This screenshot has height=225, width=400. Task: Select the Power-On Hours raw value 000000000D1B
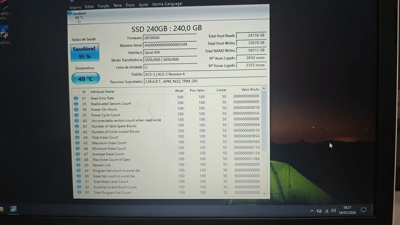[x=246, y=107]
